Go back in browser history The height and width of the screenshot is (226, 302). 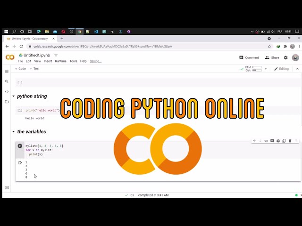(x=7, y=47)
